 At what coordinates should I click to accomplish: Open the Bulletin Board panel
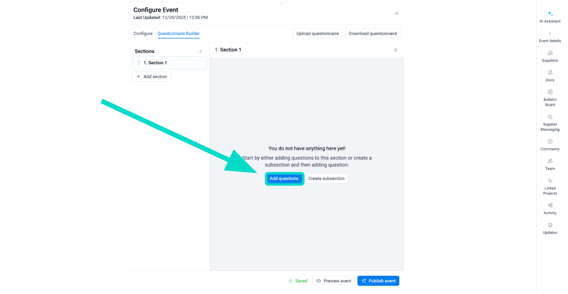point(550,98)
